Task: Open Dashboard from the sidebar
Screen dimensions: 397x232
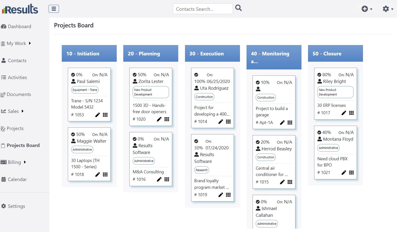Action: 19,27
